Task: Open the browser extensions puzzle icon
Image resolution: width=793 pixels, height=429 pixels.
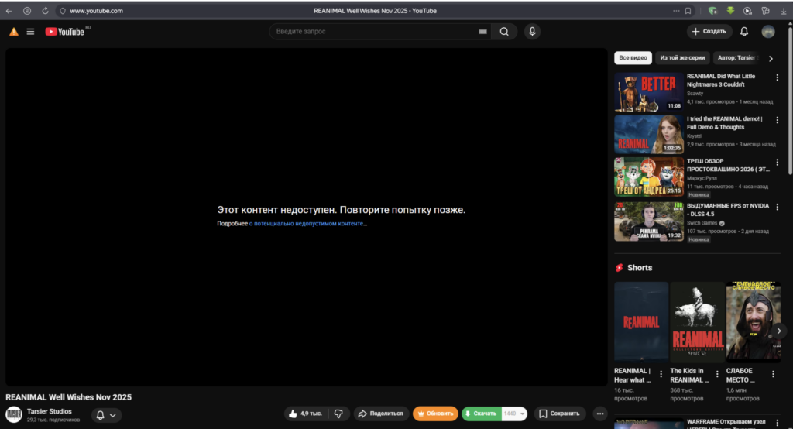Action: (x=766, y=11)
